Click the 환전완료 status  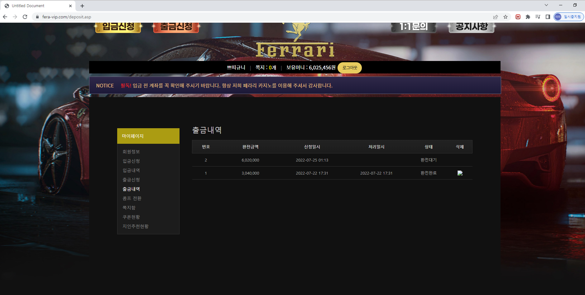coord(429,173)
